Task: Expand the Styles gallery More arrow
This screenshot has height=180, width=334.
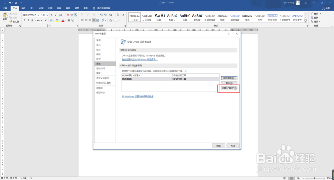Action: coord(306,21)
